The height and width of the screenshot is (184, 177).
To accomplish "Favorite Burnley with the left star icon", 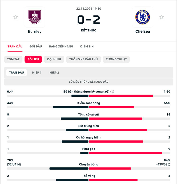I will pos(16,17).
